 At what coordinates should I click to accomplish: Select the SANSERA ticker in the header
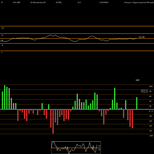(x=104, y=2)
